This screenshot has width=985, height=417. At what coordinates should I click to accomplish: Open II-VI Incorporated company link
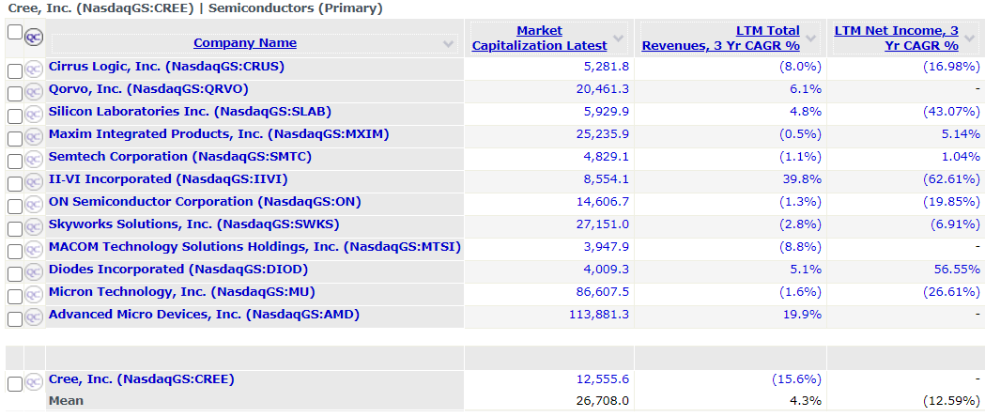tap(168, 179)
